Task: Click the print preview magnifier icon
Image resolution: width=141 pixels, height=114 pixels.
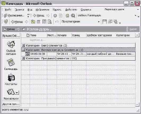Action: pos(50,22)
